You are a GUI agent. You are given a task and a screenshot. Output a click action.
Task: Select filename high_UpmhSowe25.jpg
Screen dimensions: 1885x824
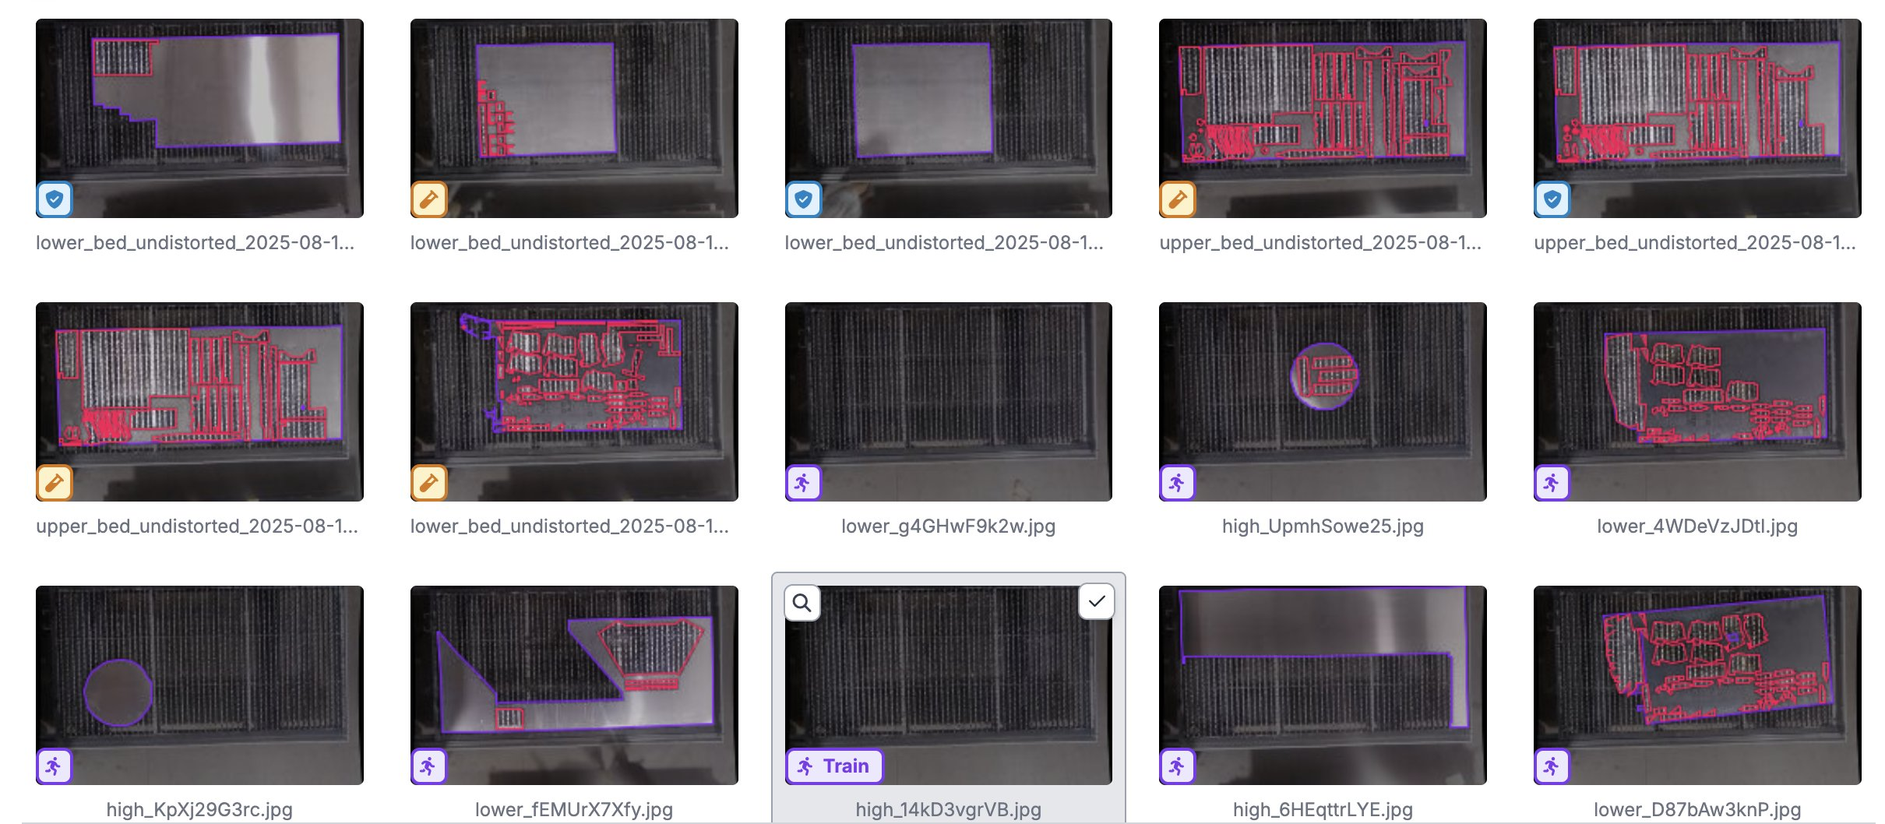(x=1323, y=526)
